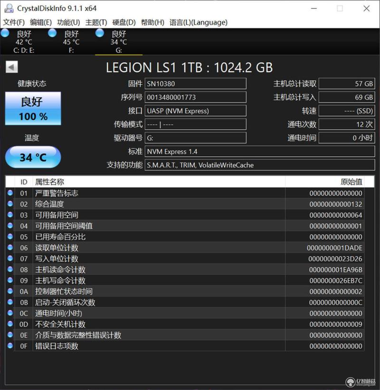This screenshot has height=390, width=380.
Task: Click status dot for attribute 06 读取单位计数
Action: (x=10, y=247)
